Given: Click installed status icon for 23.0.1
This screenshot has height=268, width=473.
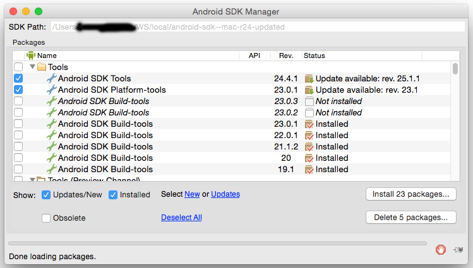Looking at the screenshot, I should pos(309,124).
